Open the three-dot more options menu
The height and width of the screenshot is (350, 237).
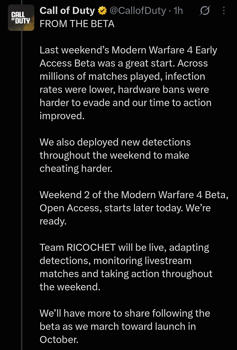pos(224,11)
